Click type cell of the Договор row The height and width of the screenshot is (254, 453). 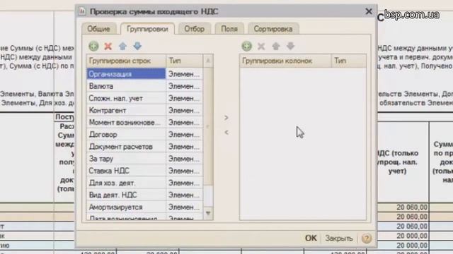click(185, 135)
